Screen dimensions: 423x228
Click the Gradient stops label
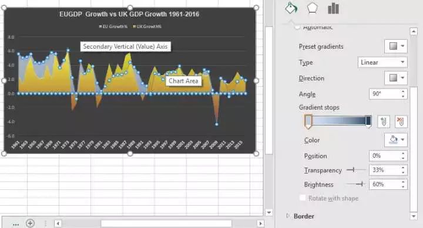pos(319,107)
